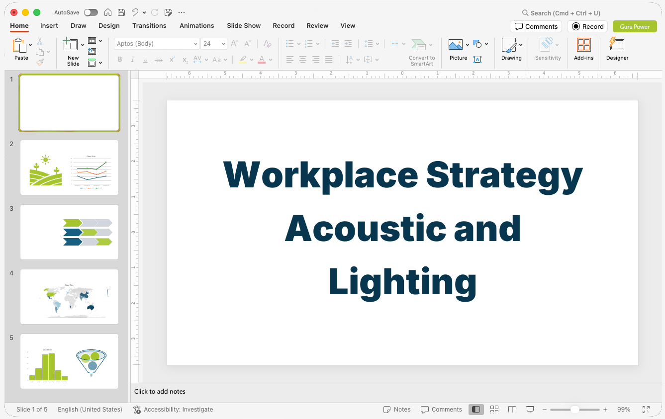665x419 pixels.
Task: Justify the text alignment
Action: (329, 60)
